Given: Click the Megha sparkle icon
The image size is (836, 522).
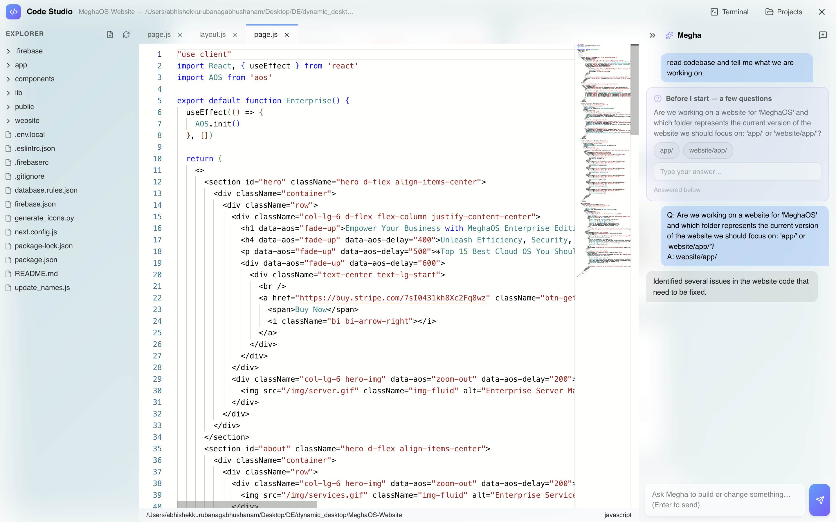Looking at the screenshot, I should [x=669, y=35].
